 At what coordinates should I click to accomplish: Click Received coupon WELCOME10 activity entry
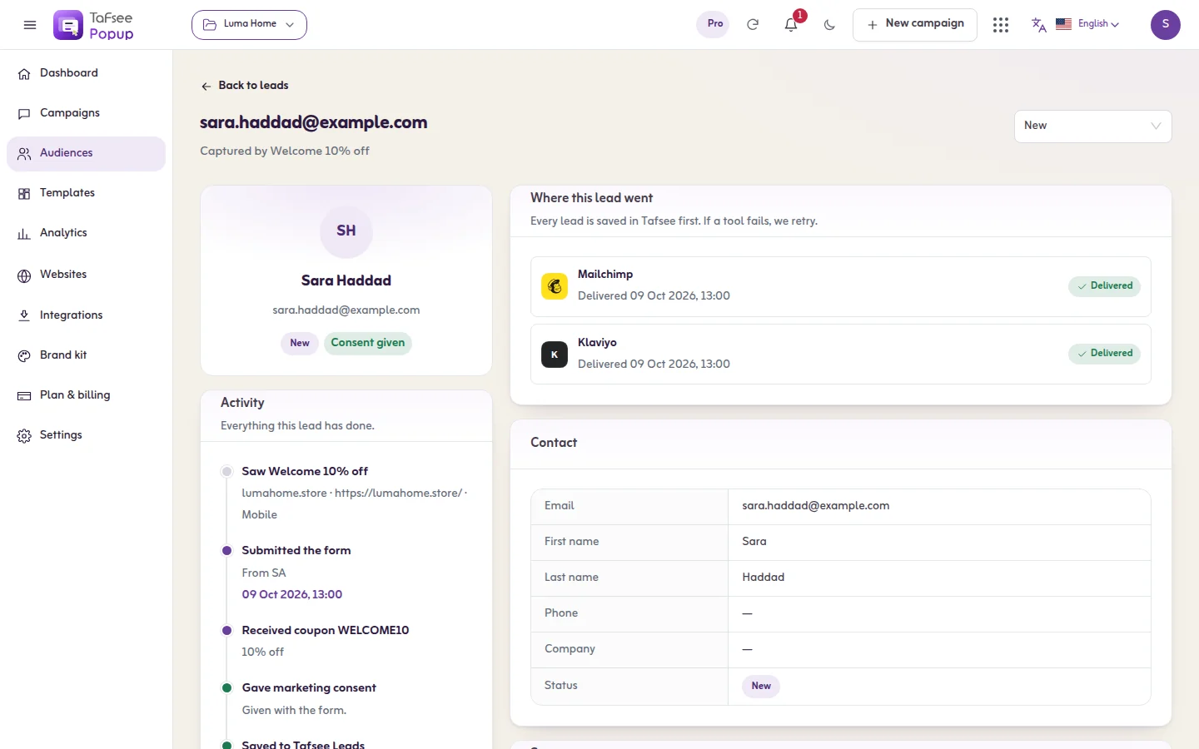(x=326, y=631)
